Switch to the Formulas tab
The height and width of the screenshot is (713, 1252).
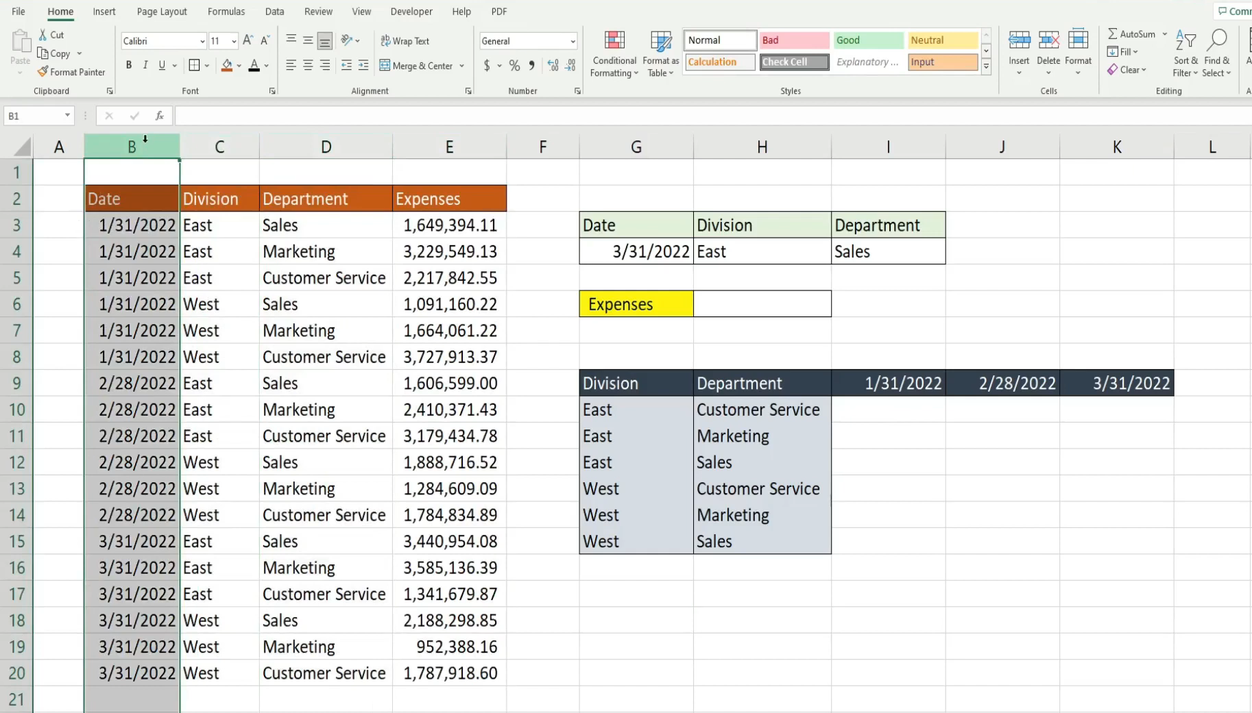point(226,12)
